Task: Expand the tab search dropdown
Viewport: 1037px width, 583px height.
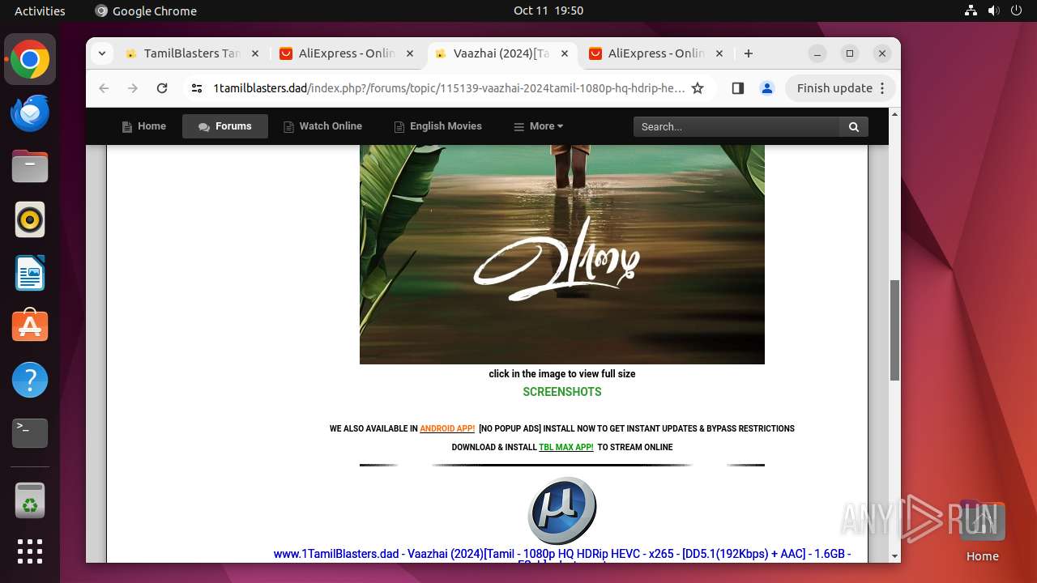Action: point(101,53)
